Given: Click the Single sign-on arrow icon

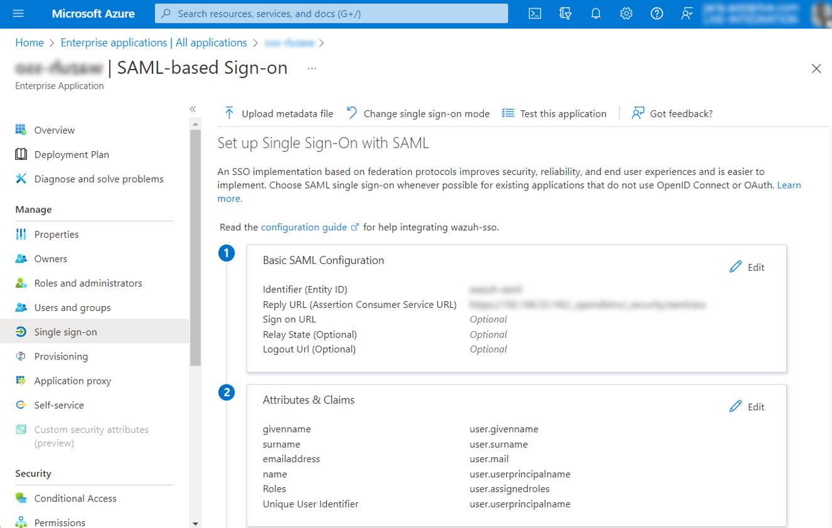Looking at the screenshot, I should 21,332.
